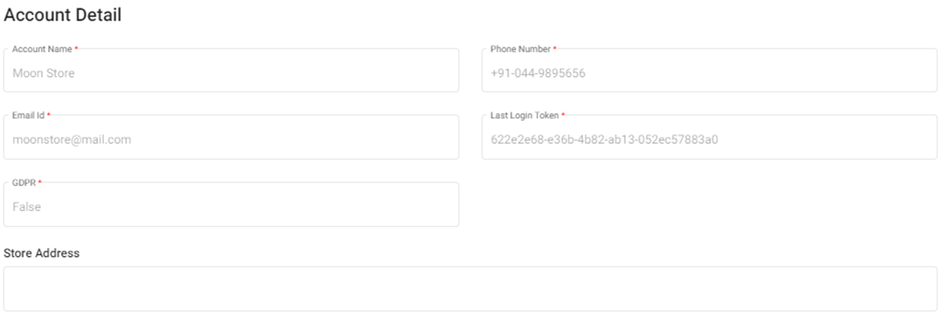Screen dimensions: 949x320
Task: Click the +91-044-9895656 phone number text
Action: click(537, 74)
